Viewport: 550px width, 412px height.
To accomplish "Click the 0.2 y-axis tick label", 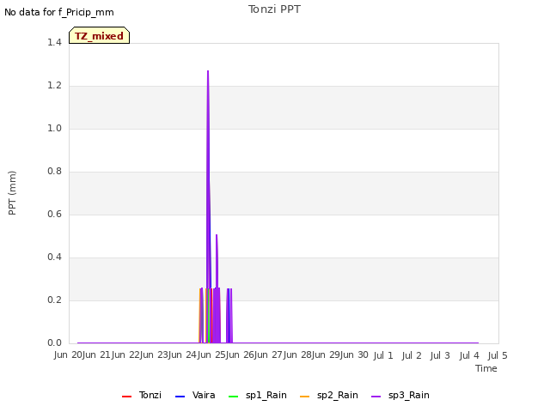I will tap(54, 300).
